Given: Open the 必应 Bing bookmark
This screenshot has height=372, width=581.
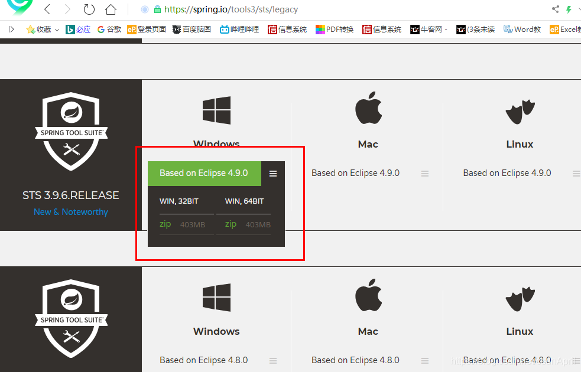Looking at the screenshot, I should (x=78, y=30).
